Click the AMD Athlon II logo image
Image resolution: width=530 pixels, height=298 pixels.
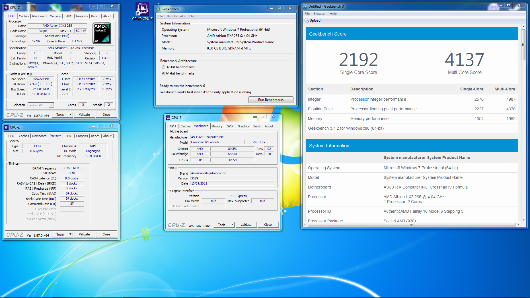pos(102,34)
